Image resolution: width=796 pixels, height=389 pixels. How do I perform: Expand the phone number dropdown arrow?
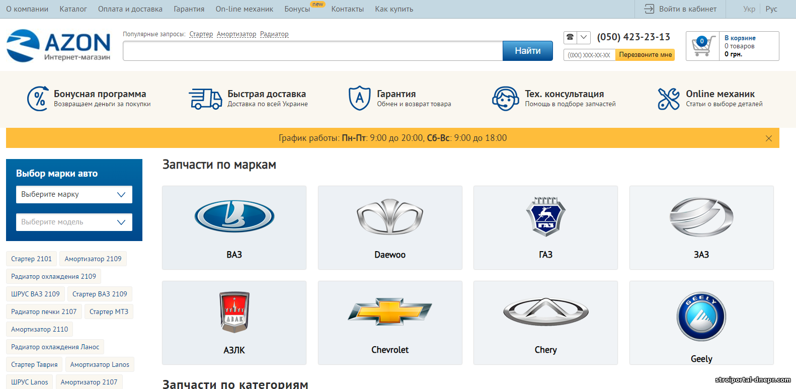[x=584, y=37]
